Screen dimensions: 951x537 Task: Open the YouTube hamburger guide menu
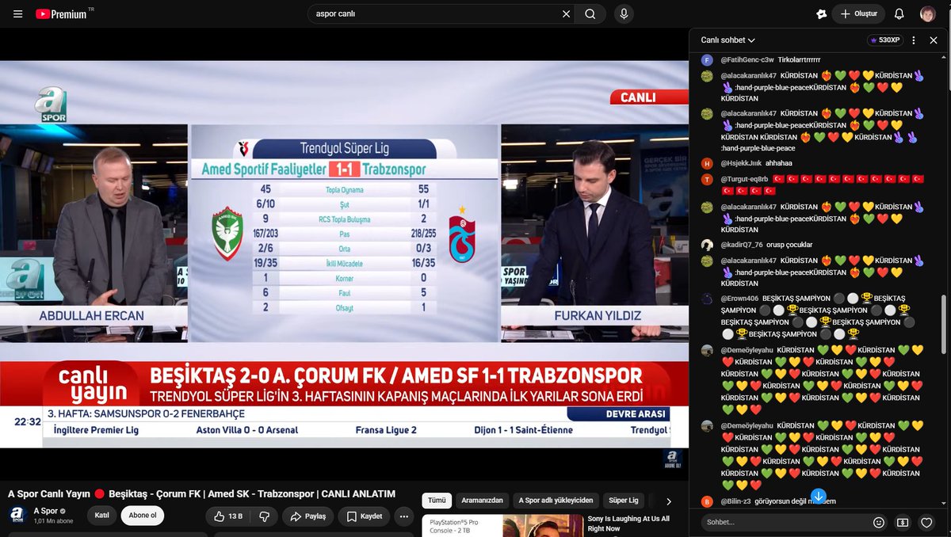coord(17,14)
